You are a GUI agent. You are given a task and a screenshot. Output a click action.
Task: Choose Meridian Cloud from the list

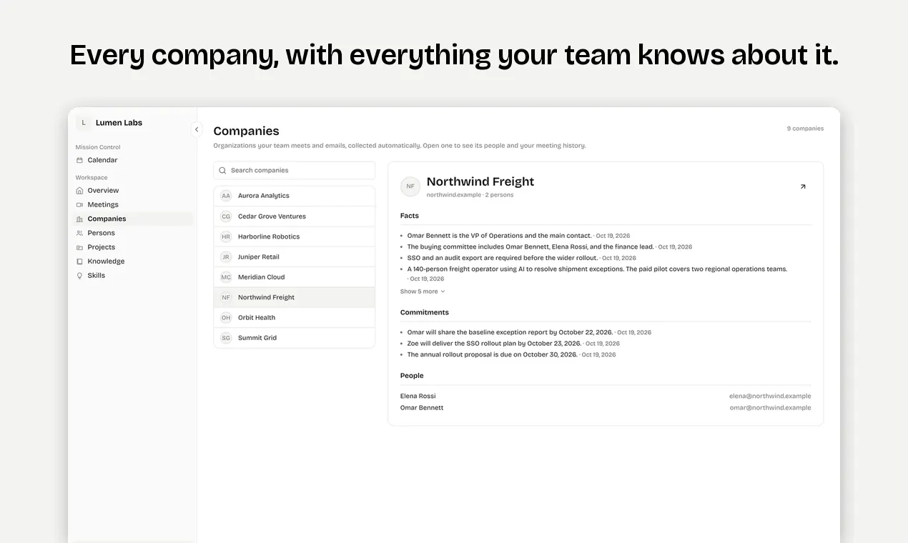295,277
